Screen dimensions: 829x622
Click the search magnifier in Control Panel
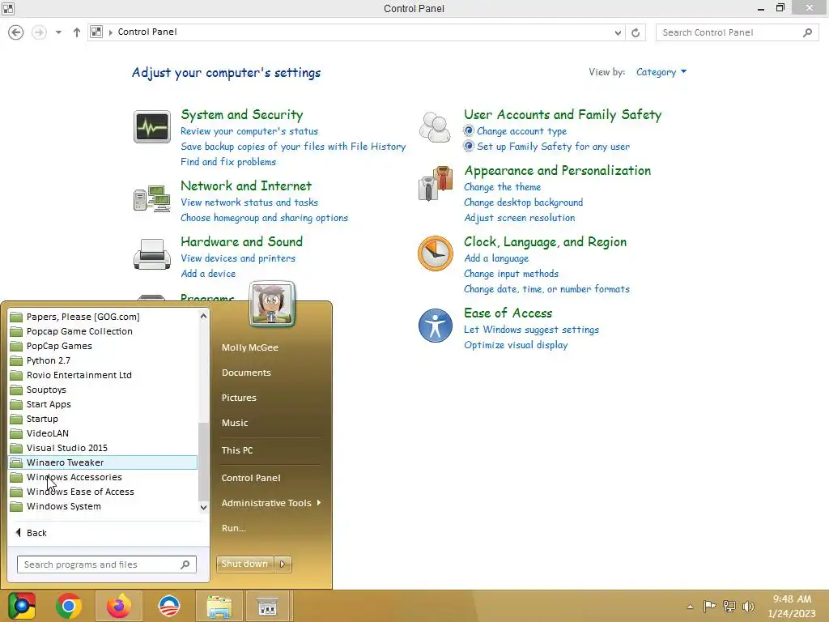pyautogui.click(x=807, y=32)
